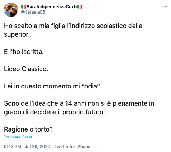Viewport: 171px width, 152px height.
Task: Click the word "superiori." in the tweet
Action: 18,34
